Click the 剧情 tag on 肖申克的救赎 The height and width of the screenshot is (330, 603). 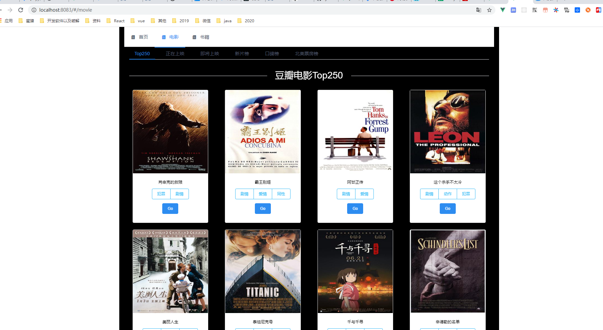click(180, 194)
